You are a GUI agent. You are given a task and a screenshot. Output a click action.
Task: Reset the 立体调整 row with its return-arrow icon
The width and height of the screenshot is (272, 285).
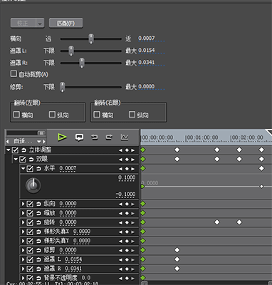[23, 150]
